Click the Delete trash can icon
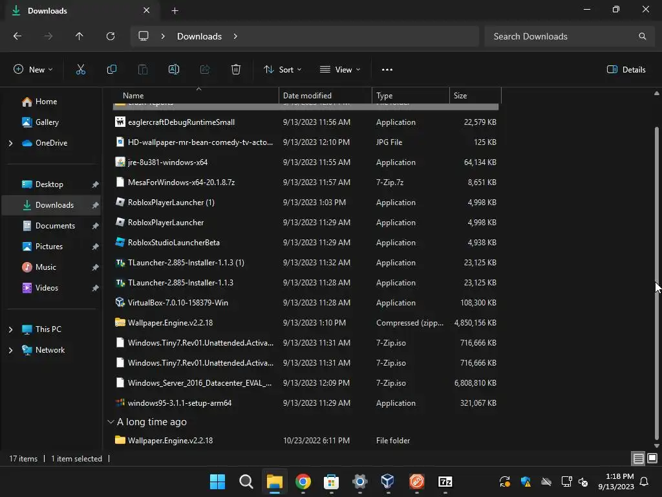Image resolution: width=662 pixels, height=497 pixels. 236,70
